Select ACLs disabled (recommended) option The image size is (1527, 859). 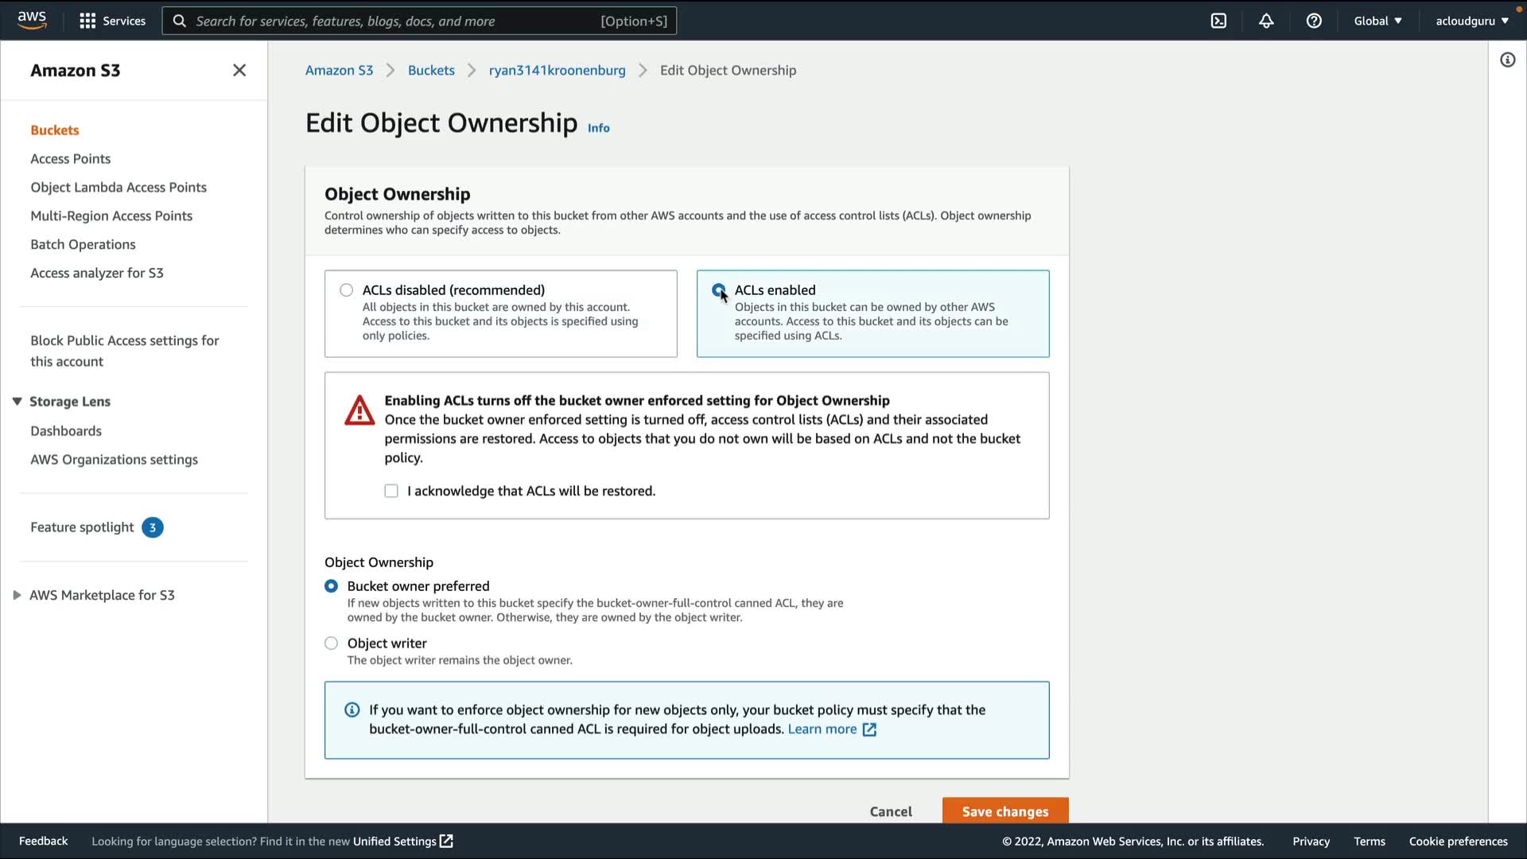pyautogui.click(x=347, y=290)
